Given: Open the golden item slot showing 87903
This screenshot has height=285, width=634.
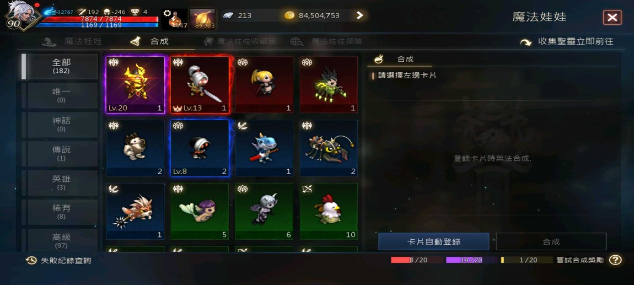Looking at the screenshot, I should click(x=202, y=19).
